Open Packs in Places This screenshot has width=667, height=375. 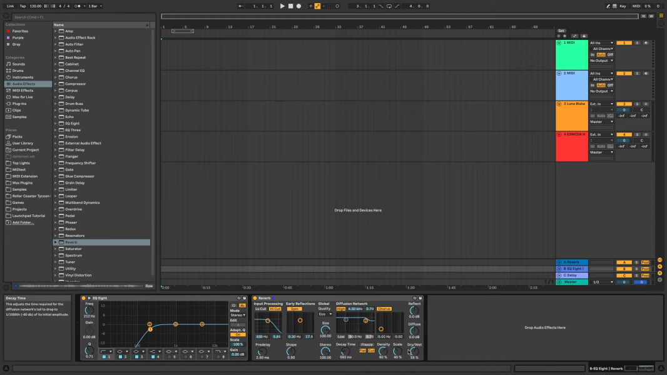[17, 137]
